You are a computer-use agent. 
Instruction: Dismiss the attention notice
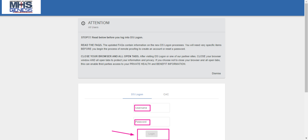tap(216, 73)
